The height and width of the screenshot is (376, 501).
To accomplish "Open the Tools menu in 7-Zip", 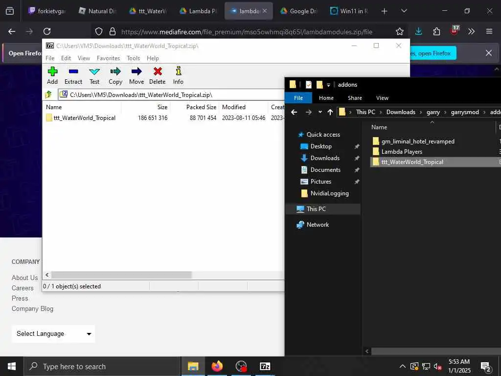I will (x=133, y=58).
